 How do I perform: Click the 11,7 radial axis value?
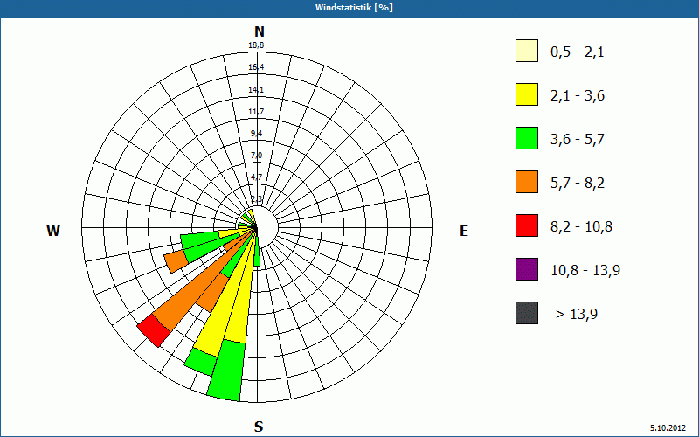point(256,112)
